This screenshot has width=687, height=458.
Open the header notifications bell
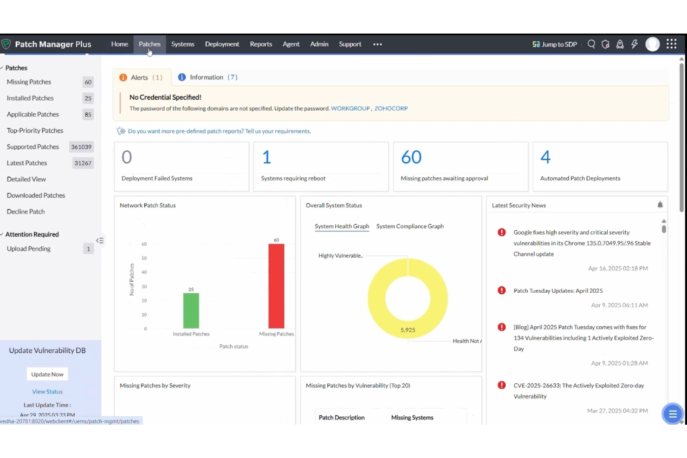click(x=620, y=44)
